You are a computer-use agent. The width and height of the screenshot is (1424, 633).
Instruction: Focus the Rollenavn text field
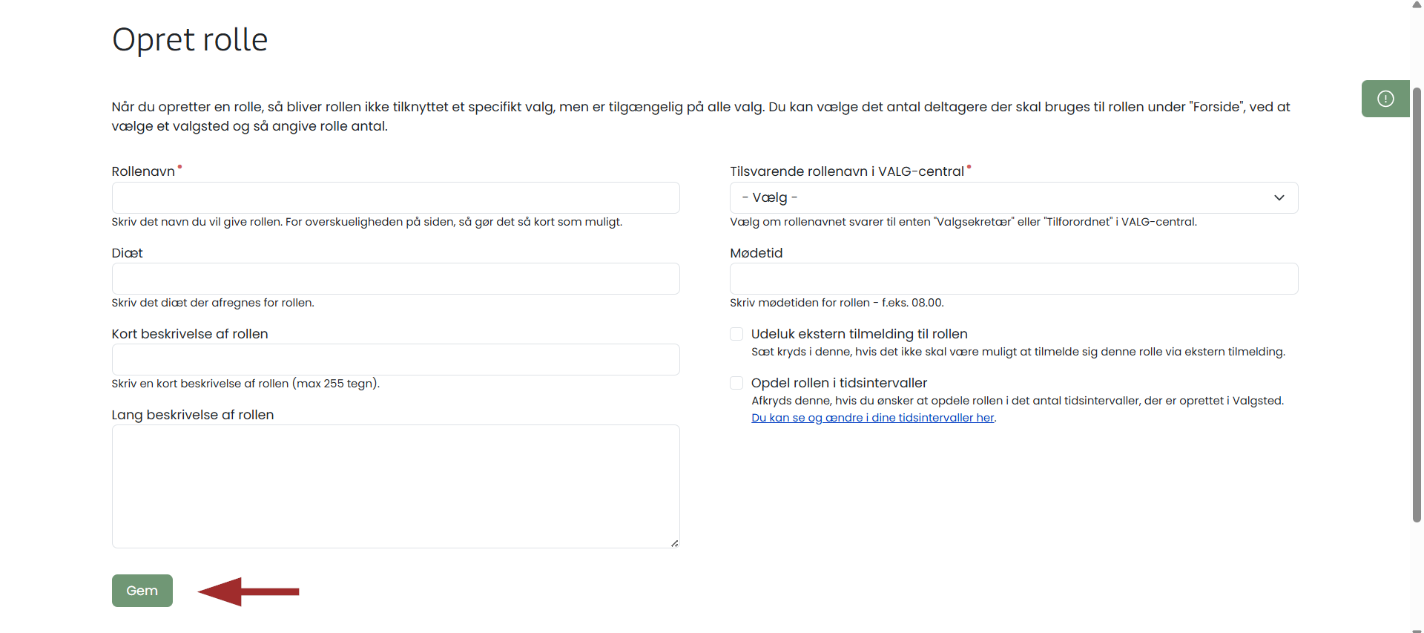pos(395,197)
